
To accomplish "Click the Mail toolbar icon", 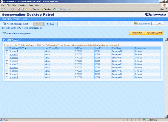I will (59, 9).
